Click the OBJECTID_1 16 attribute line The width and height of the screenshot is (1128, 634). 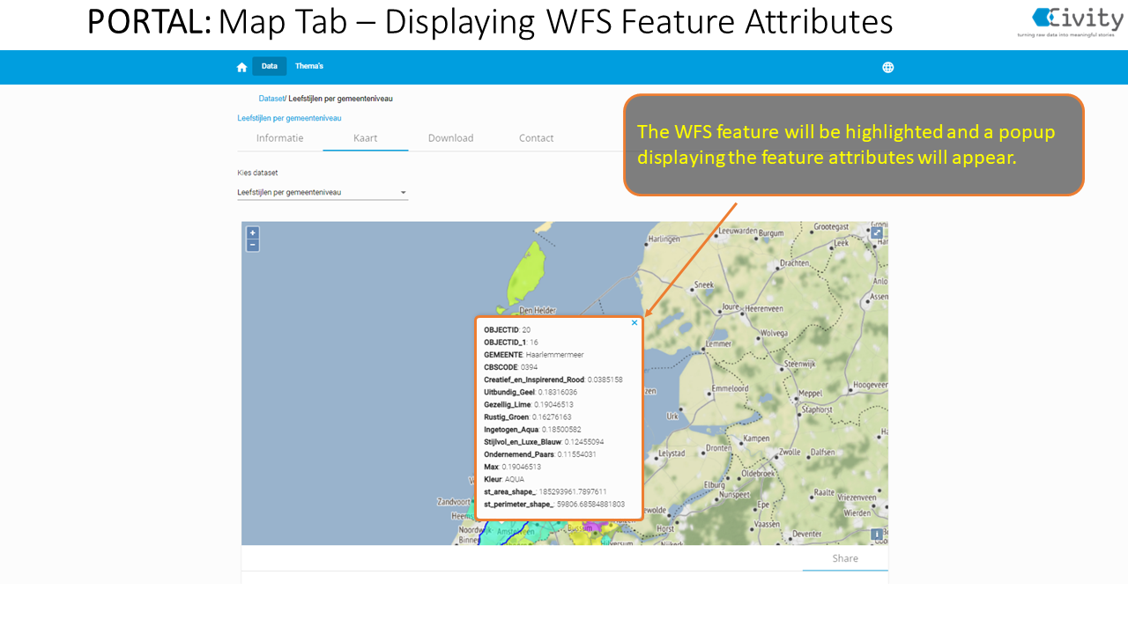pyautogui.click(x=511, y=343)
